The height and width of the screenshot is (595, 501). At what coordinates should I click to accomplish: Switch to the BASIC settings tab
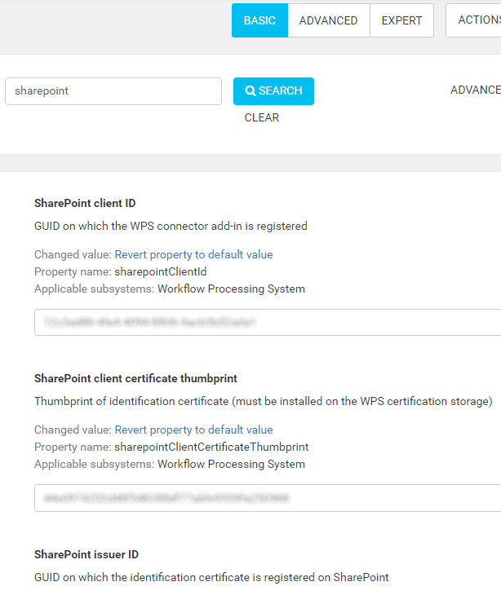tap(259, 20)
